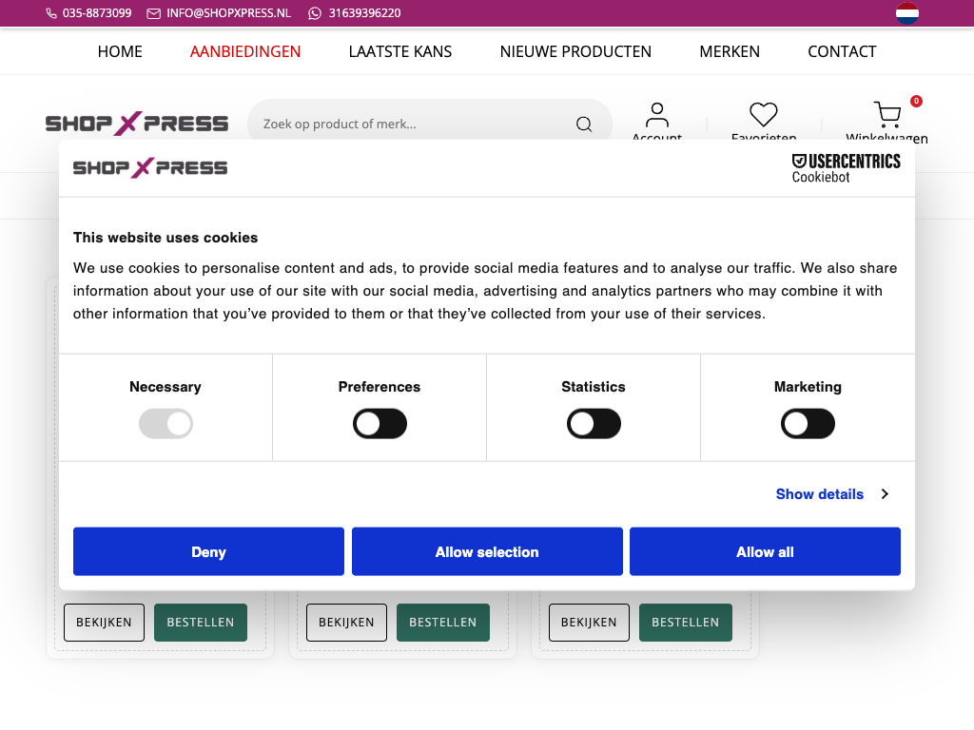
Task: Click the phone icon in top bar
Action: coord(51,13)
